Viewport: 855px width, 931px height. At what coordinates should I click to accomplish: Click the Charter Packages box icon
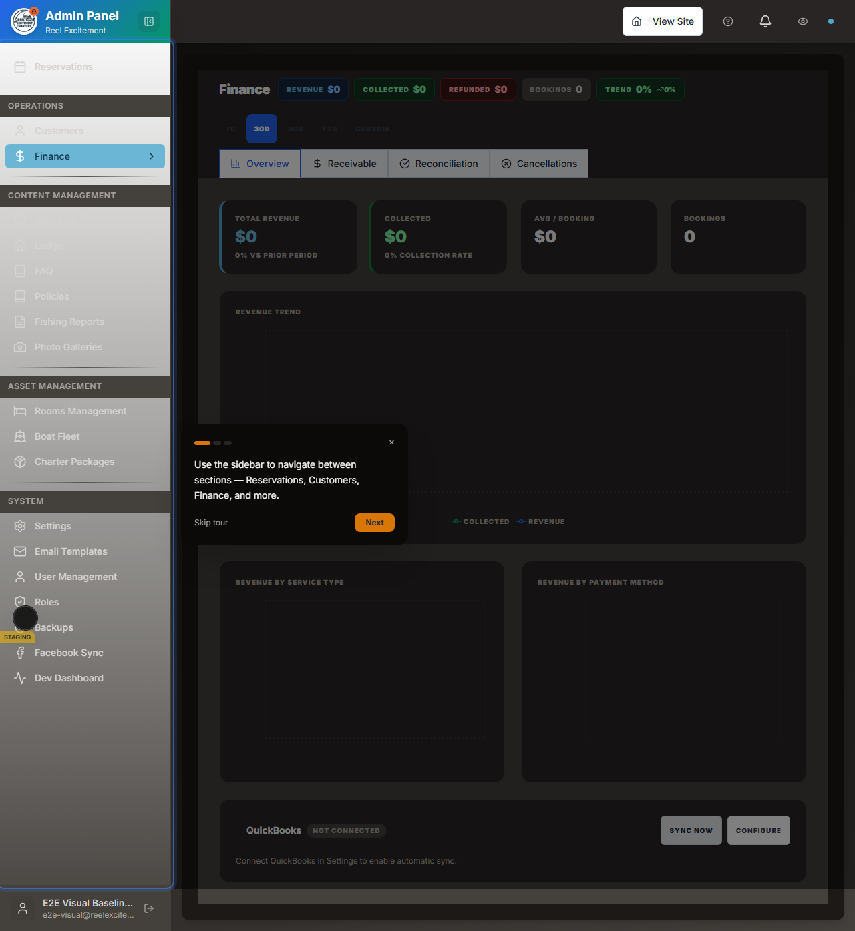click(x=20, y=462)
